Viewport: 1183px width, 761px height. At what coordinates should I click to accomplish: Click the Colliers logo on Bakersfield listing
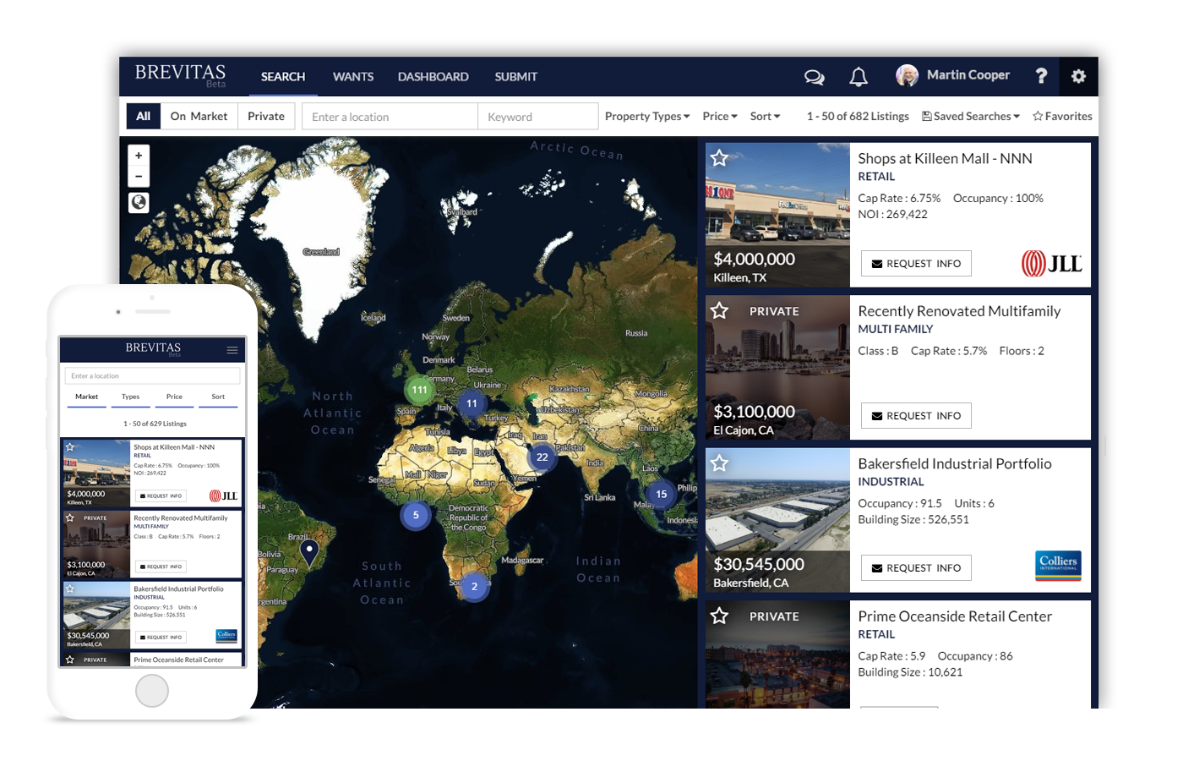coord(1058,565)
